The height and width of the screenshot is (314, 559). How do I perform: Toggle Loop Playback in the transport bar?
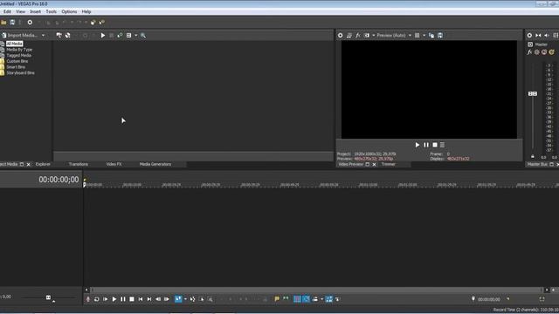click(x=97, y=299)
